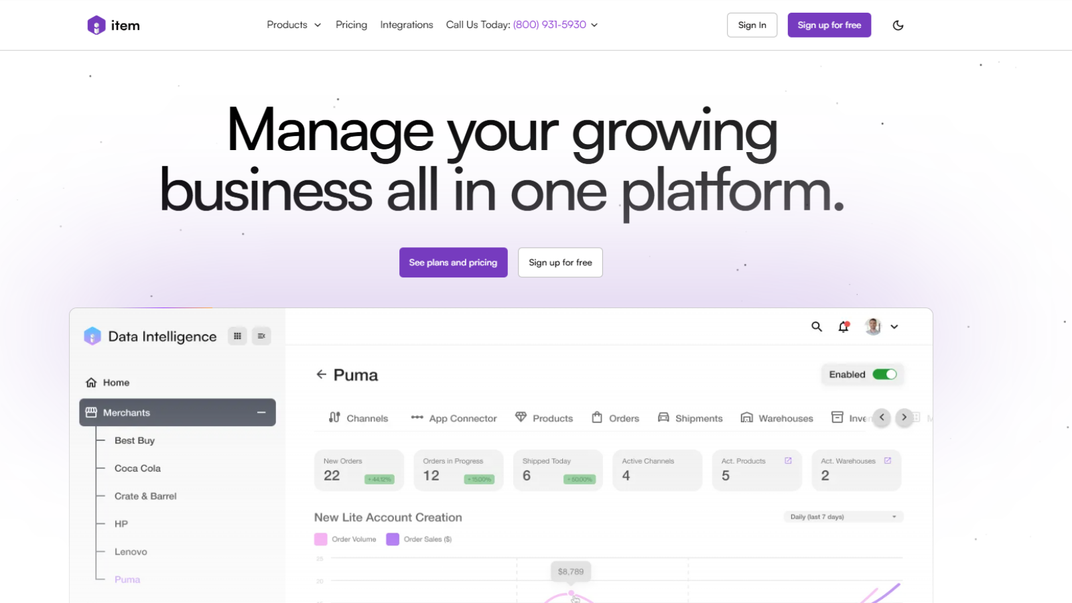The height and width of the screenshot is (603, 1072).
Task: Select the Puma merchant in the sidebar
Action: 127,579
